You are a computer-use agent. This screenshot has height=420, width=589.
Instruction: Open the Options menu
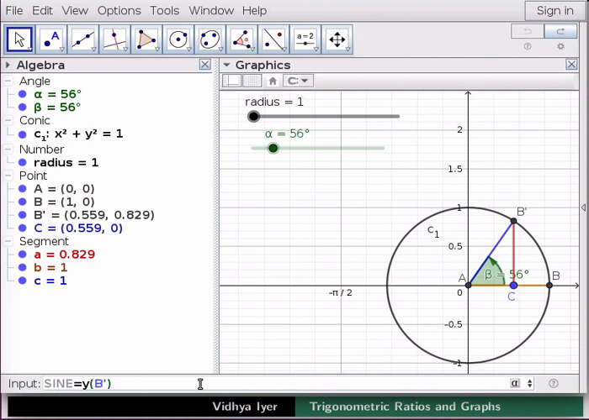click(x=119, y=10)
